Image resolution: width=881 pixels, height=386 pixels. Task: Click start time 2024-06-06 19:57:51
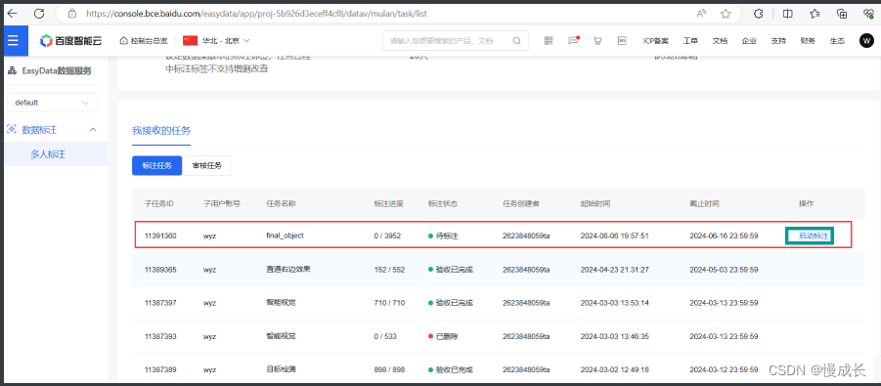615,236
